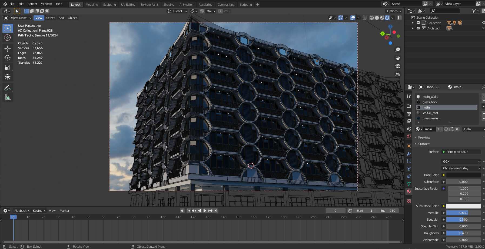Open the Options dropdown
This screenshot has width=485, height=249.
click(394, 11)
